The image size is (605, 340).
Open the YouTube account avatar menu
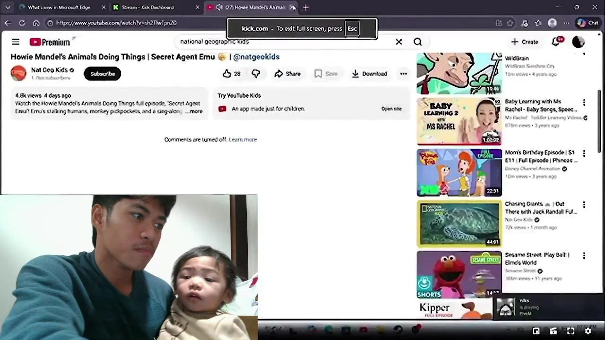tap(579, 42)
